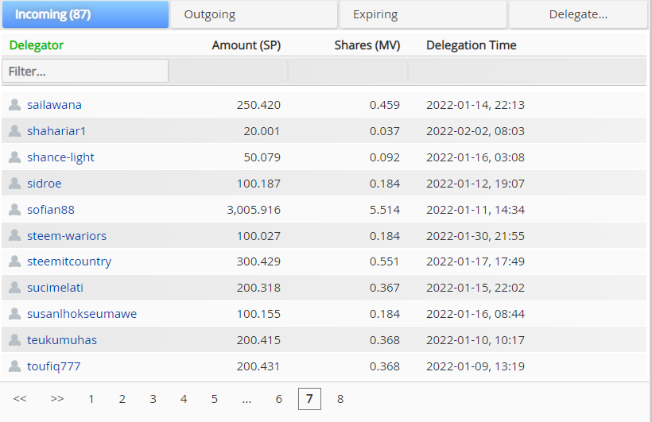Open the Delegate... tab

(578, 14)
